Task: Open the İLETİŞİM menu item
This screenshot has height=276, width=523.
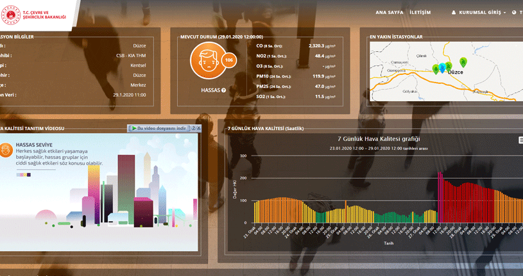Action: [420, 12]
